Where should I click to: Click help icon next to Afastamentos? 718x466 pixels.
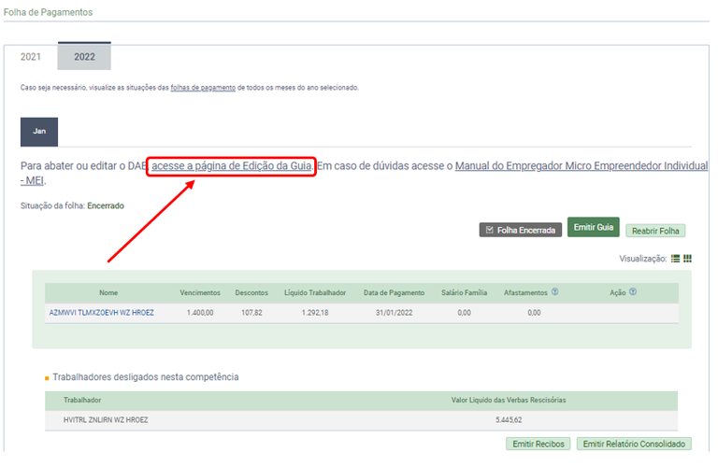click(554, 291)
